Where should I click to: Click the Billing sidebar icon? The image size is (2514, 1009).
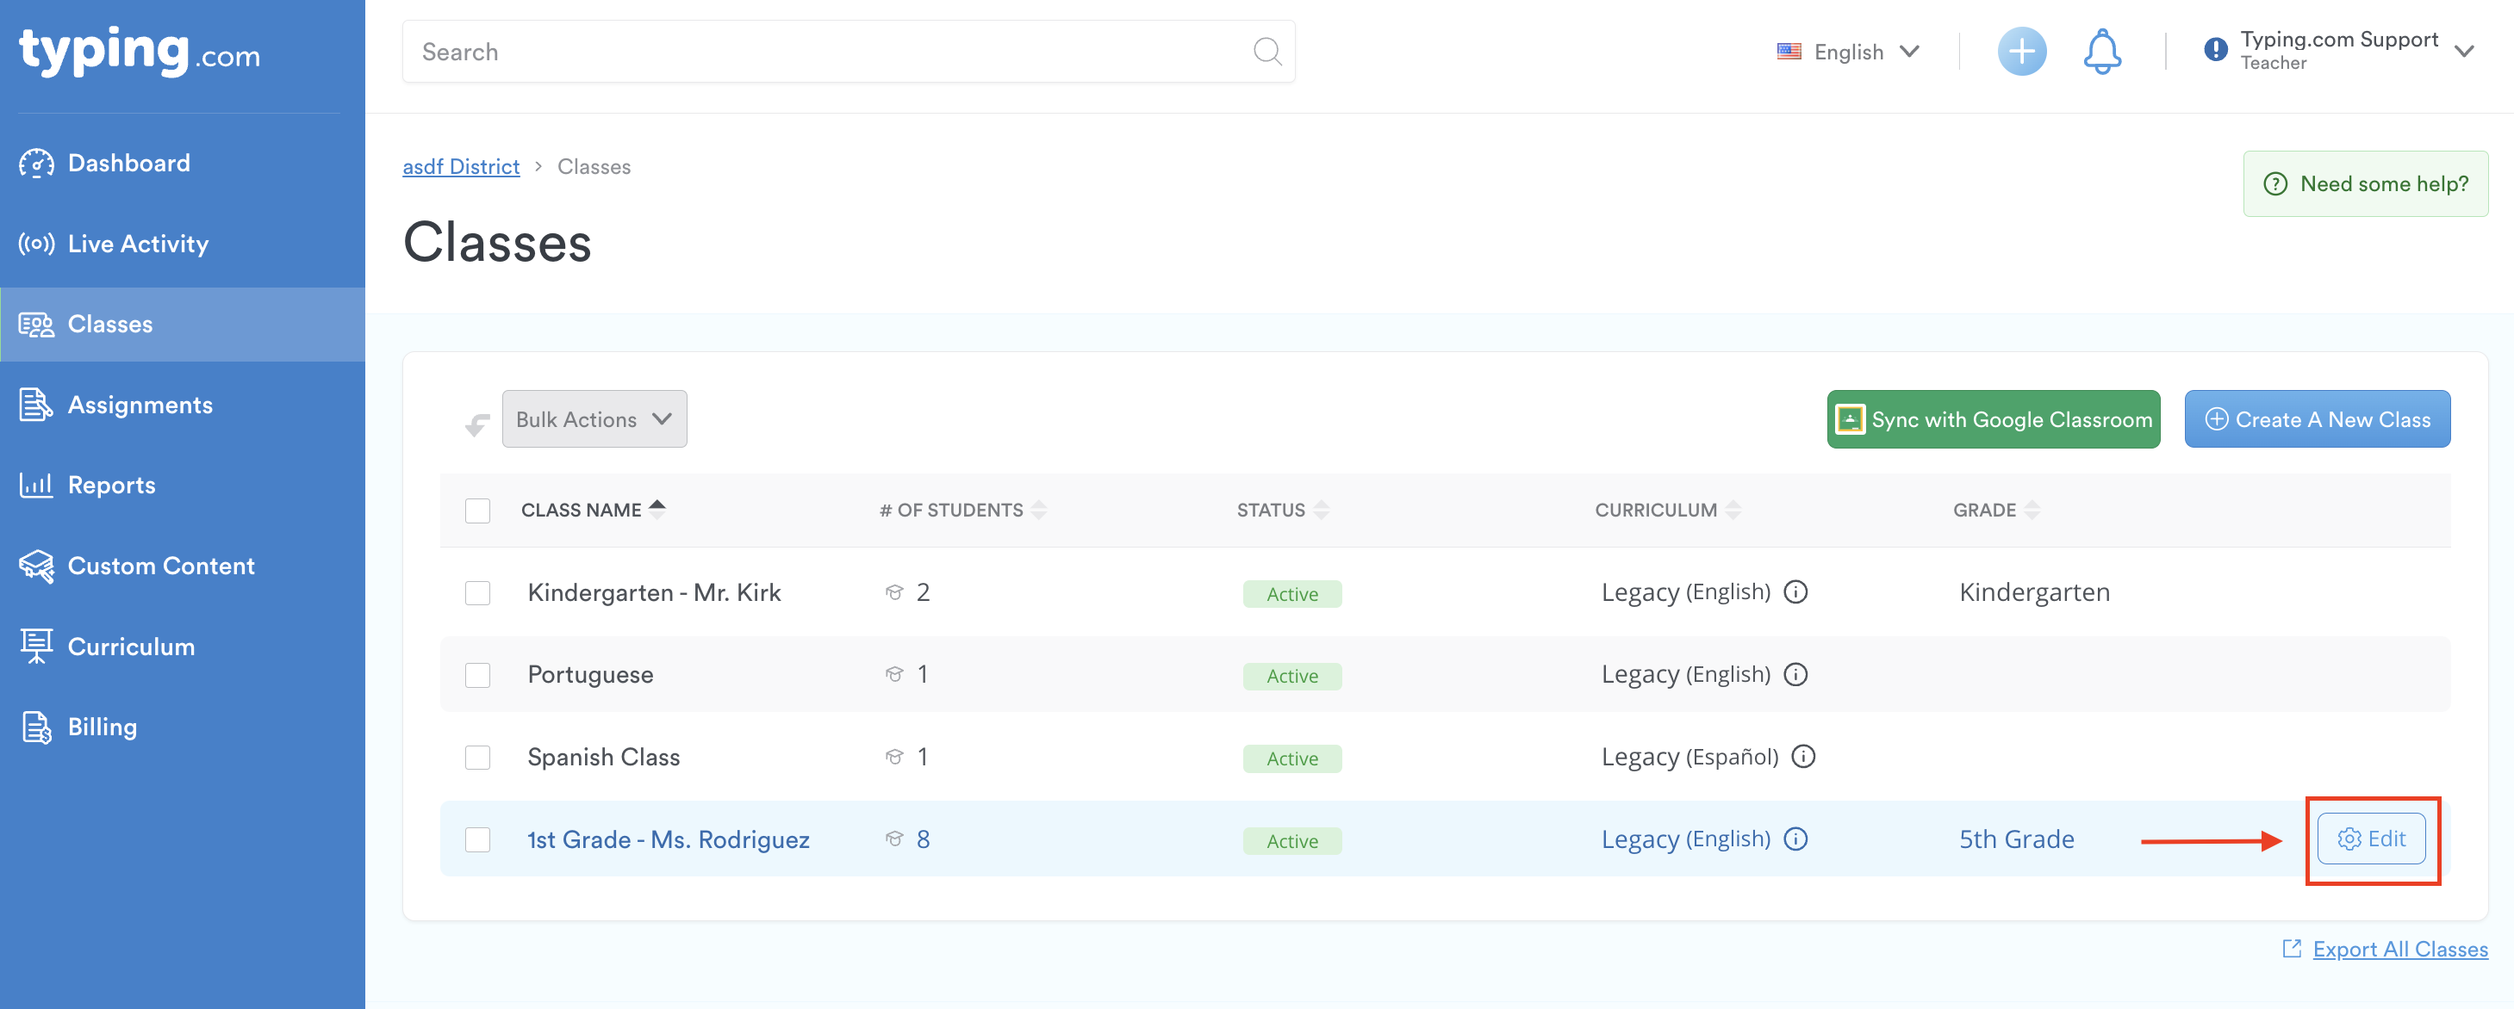point(36,727)
